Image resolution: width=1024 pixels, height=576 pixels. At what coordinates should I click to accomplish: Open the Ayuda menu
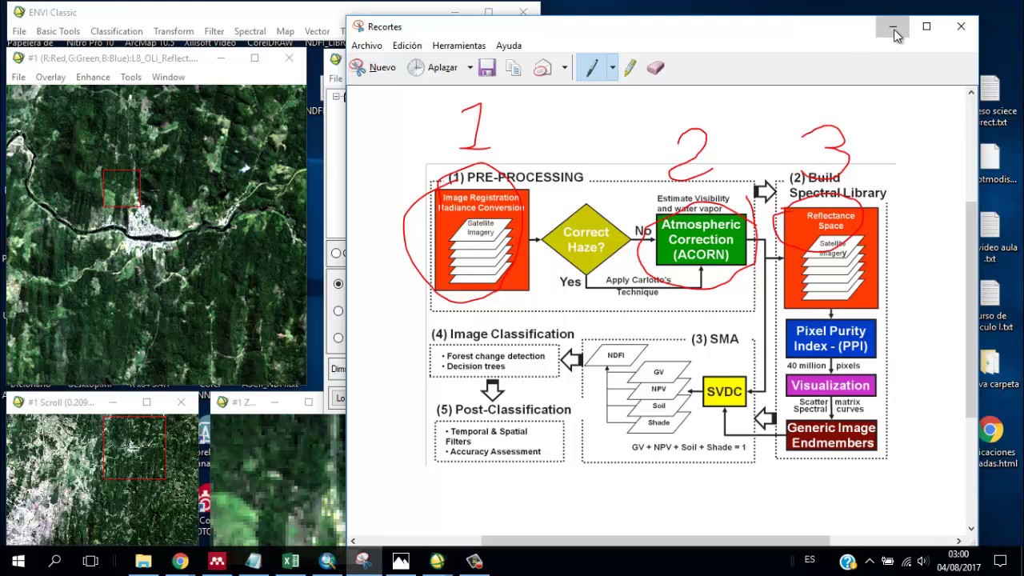pyautogui.click(x=509, y=46)
